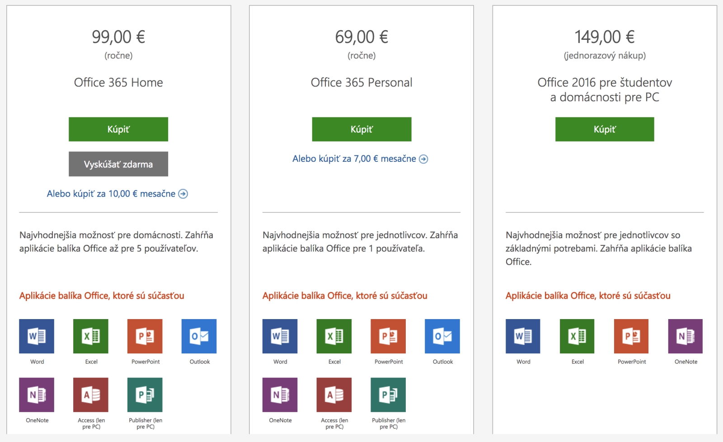Viewport: 723px width, 442px height.
Task: Click the Outlook icon under Office 365 Home
Action: tap(199, 336)
